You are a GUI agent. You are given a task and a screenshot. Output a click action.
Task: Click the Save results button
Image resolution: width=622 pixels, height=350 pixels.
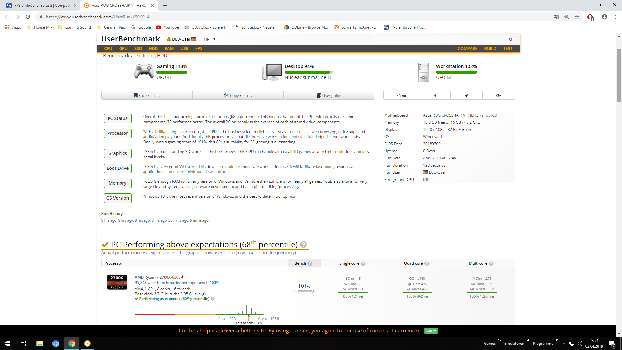coord(147,95)
